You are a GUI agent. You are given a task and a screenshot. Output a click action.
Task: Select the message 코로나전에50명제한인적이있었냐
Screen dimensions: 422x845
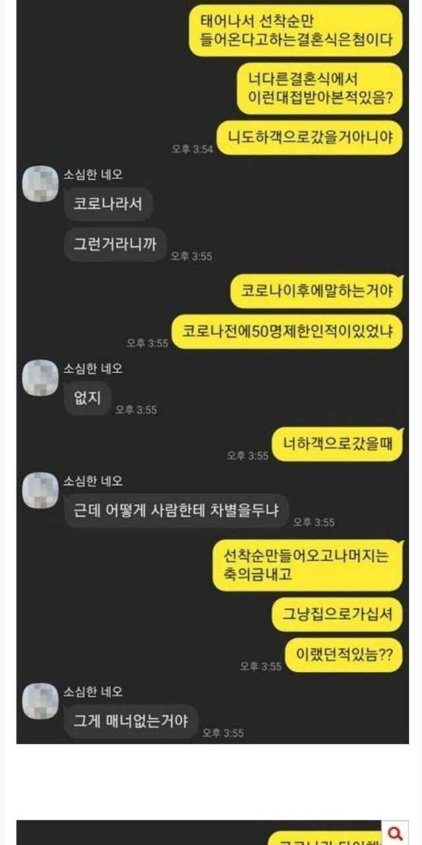pos(287,332)
